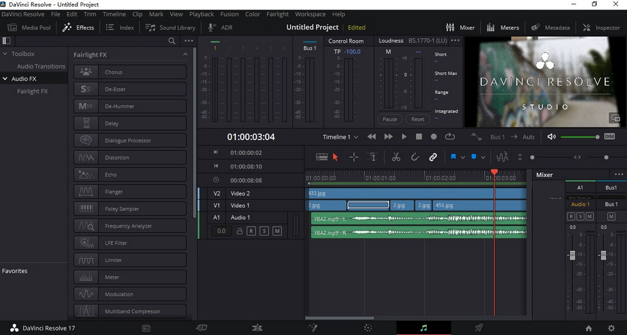The height and width of the screenshot is (335, 627).
Task: Arm record on Audio 1 track header
Action: (x=251, y=231)
